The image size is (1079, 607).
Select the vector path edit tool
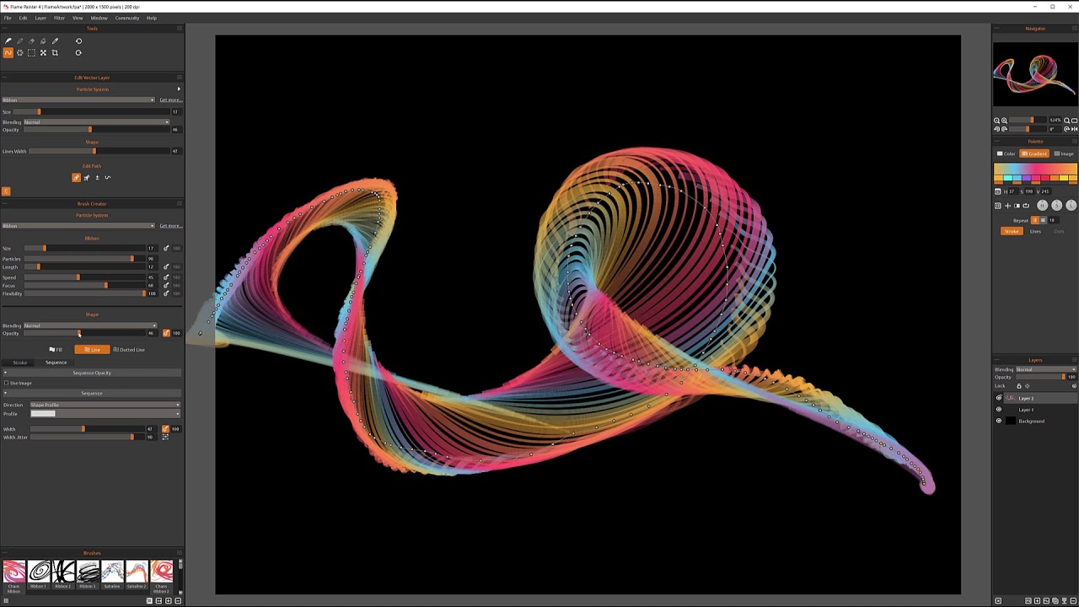coord(8,52)
